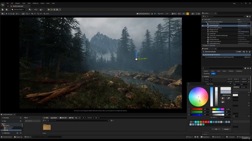Click the add folder icon in Outliner

coord(247,16)
